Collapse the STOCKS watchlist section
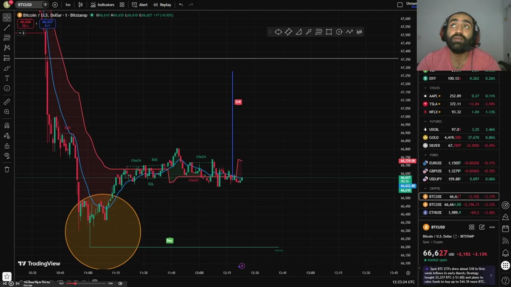This screenshot has width=511, height=287. click(x=426, y=88)
